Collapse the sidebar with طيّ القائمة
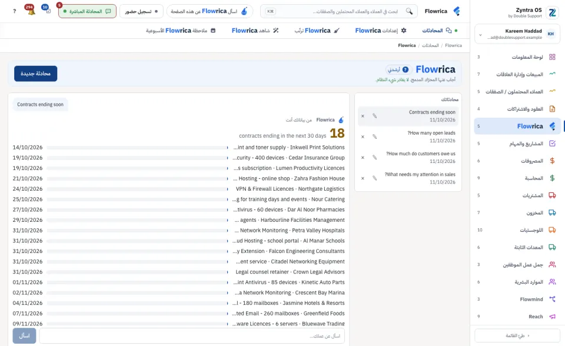 point(517,335)
